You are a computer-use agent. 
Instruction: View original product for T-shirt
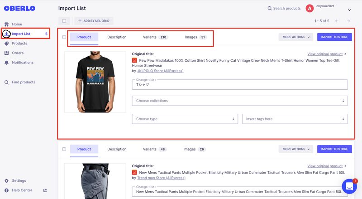pos(325,54)
